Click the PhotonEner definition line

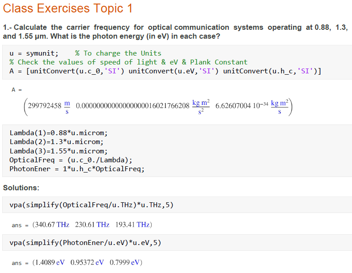click(x=77, y=169)
